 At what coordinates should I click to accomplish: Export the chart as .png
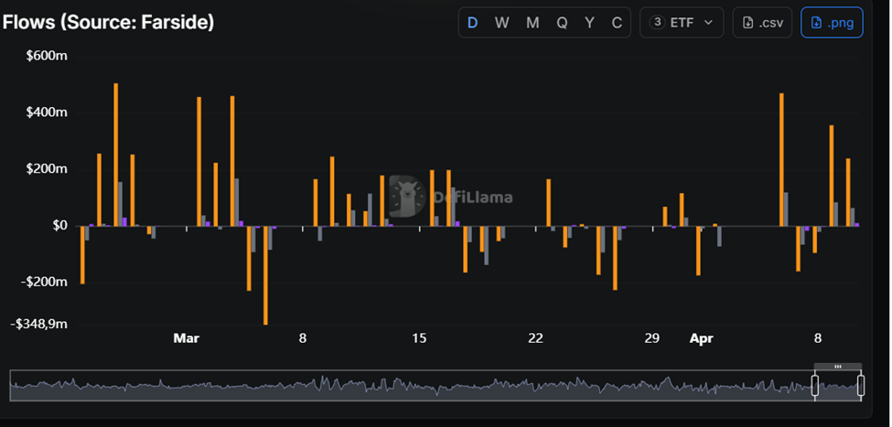coord(832,23)
